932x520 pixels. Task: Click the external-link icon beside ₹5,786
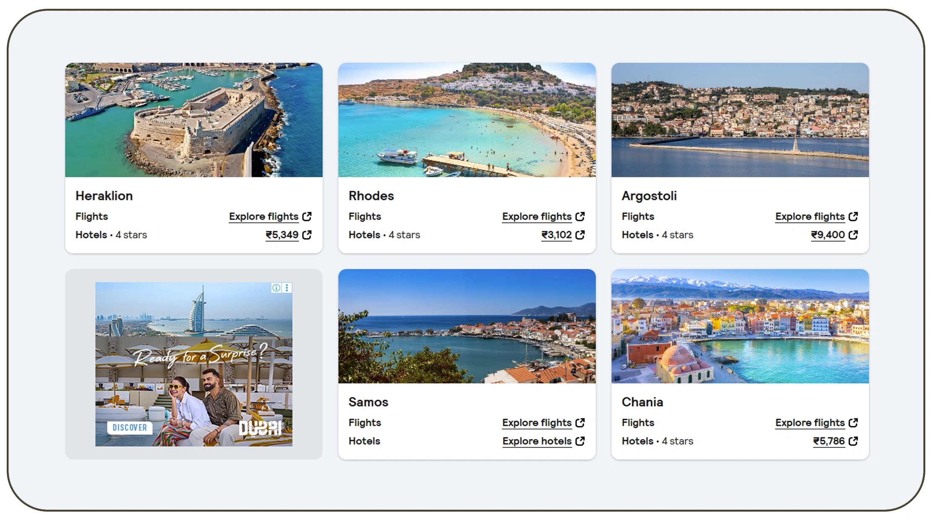coord(853,441)
